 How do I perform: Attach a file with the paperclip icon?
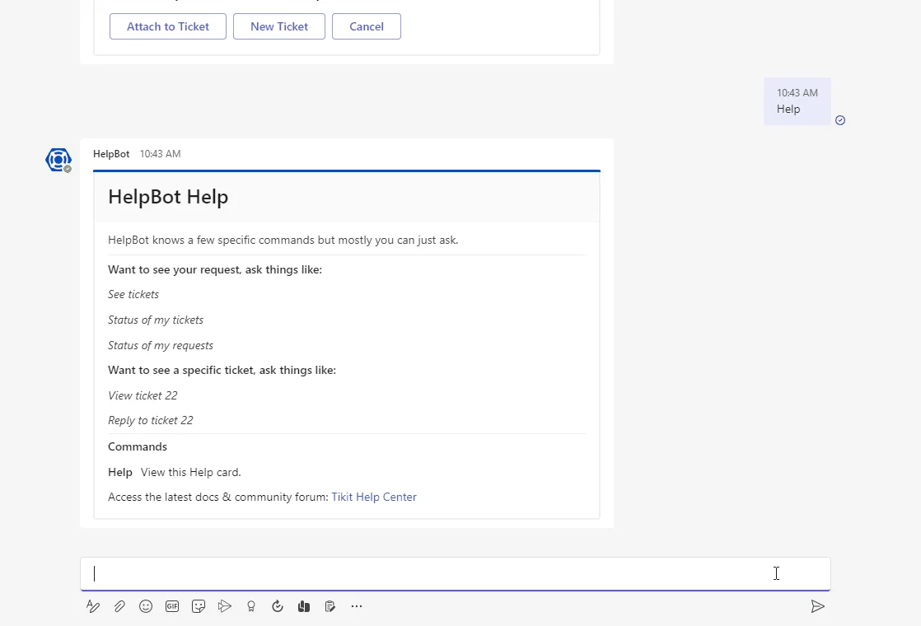119,606
